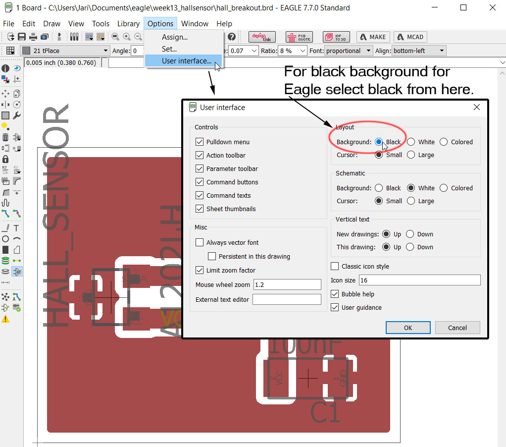Select White for Layout background
The height and width of the screenshot is (447, 506).
point(411,142)
